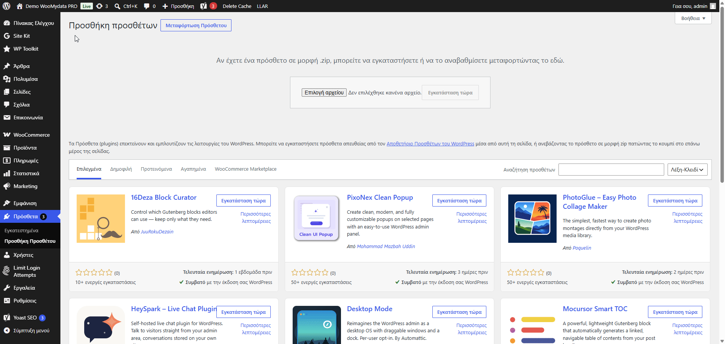Click Delete Cache in admin bar
Screen dimensions: 725x344
[x=237, y=6]
